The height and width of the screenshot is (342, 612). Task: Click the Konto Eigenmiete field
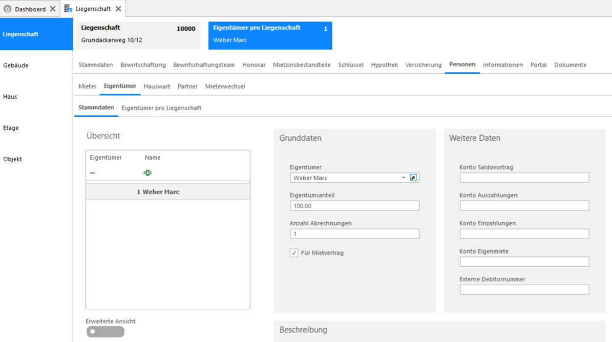coord(525,262)
